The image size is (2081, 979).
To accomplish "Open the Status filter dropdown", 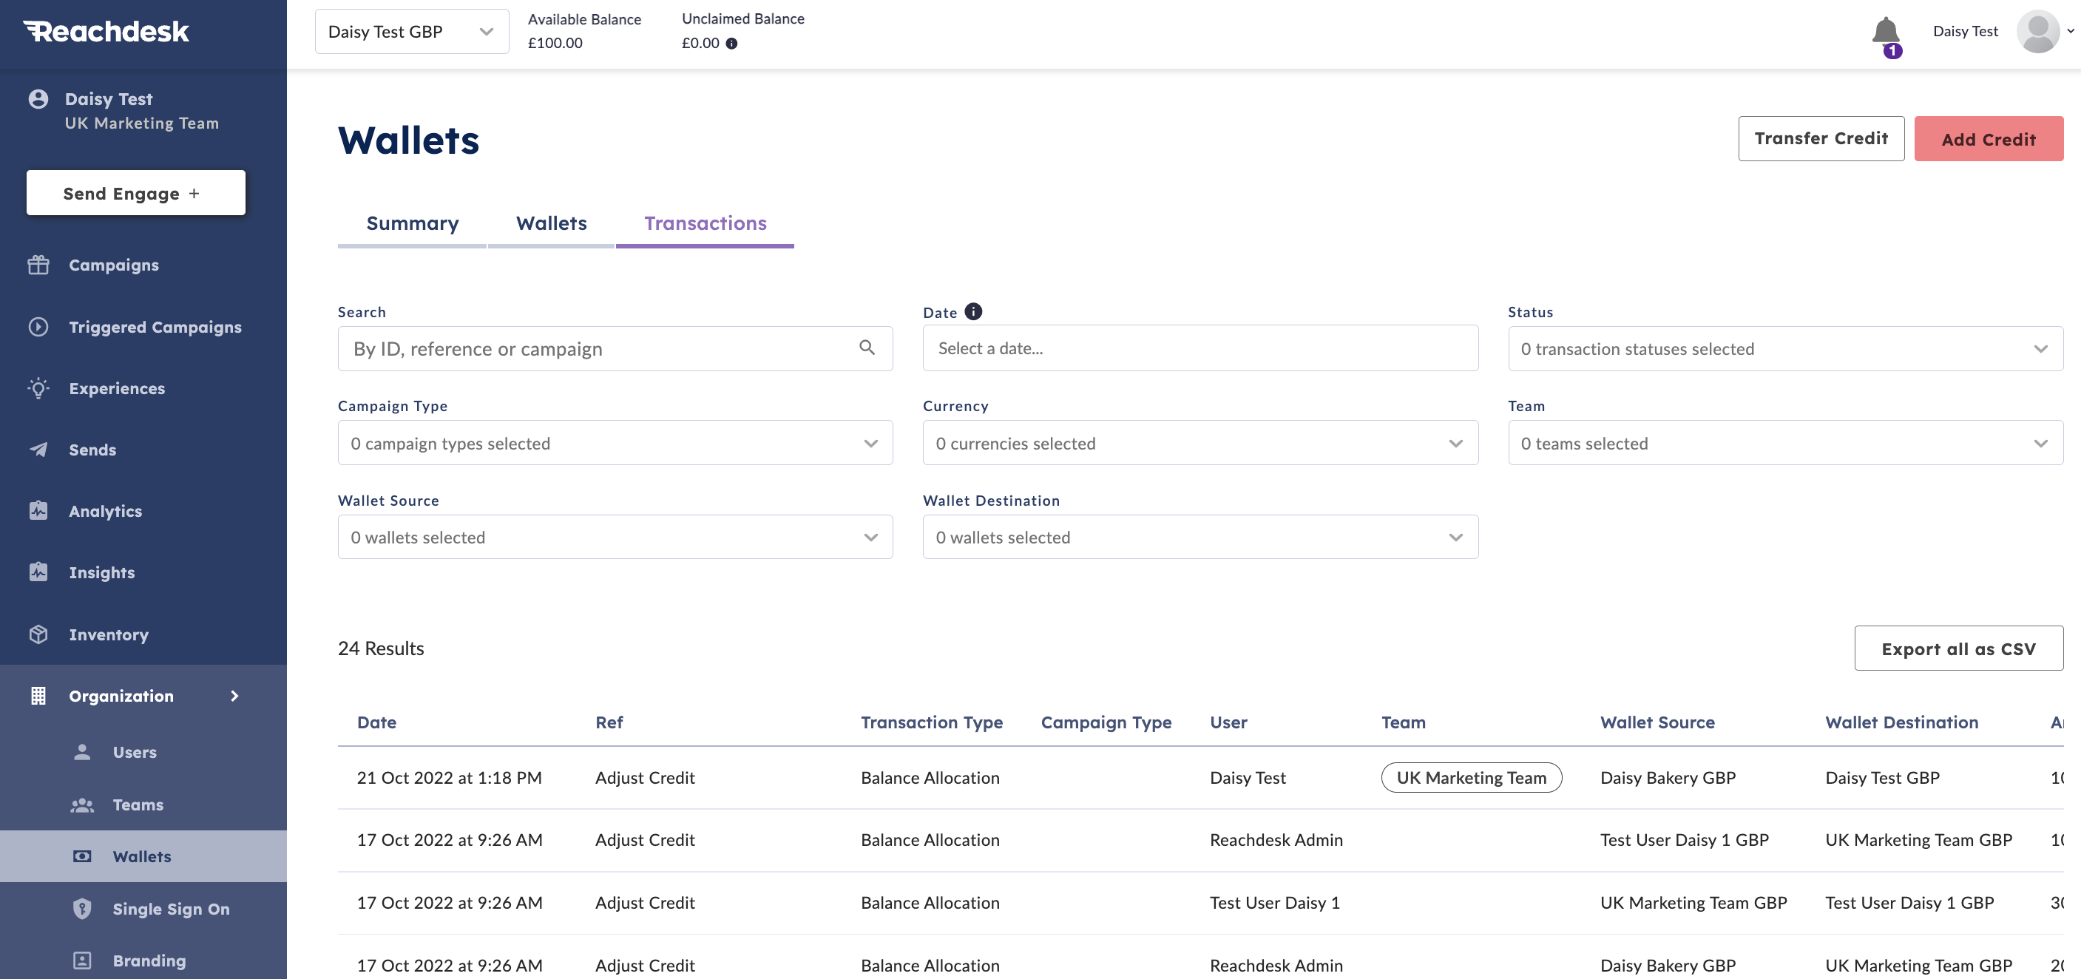I will pos(1785,348).
